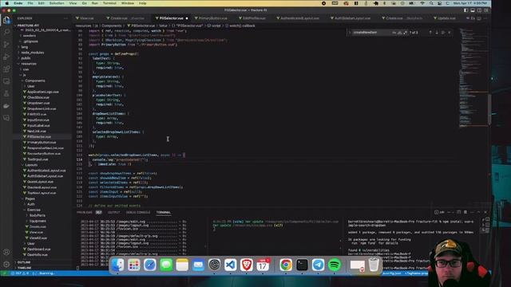Toggle find in selection button

pos(443,33)
